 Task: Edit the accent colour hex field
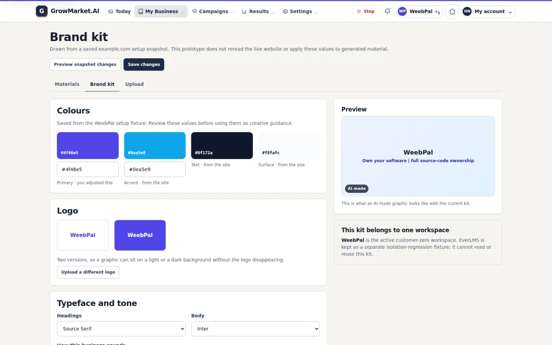pyautogui.click(x=155, y=169)
